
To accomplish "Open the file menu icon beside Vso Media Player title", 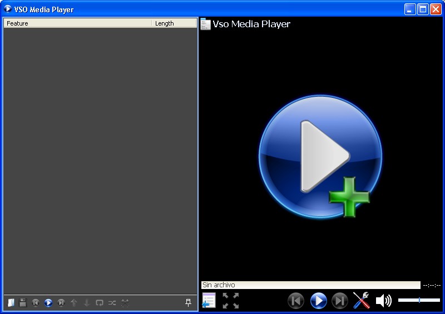I will pyautogui.click(x=205, y=24).
